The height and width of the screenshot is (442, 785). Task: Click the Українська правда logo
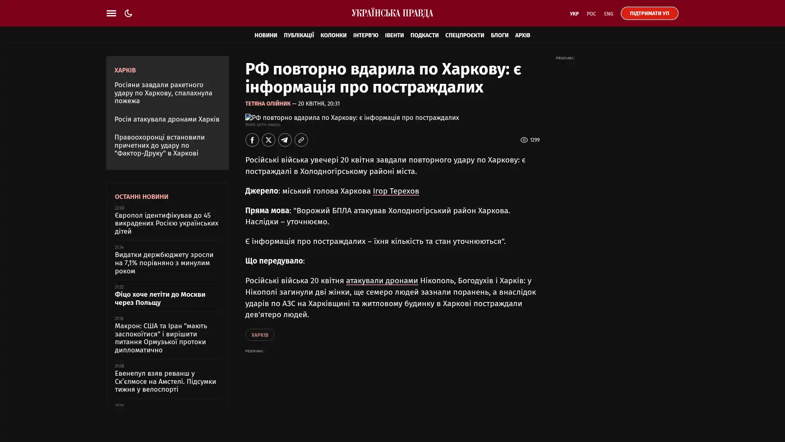point(392,13)
